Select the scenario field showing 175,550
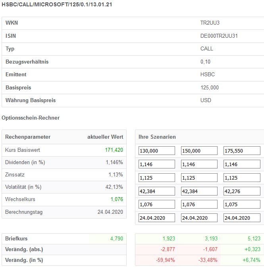This screenshot has height=271, width=264. pyautogui.click(x=242, y=151)
